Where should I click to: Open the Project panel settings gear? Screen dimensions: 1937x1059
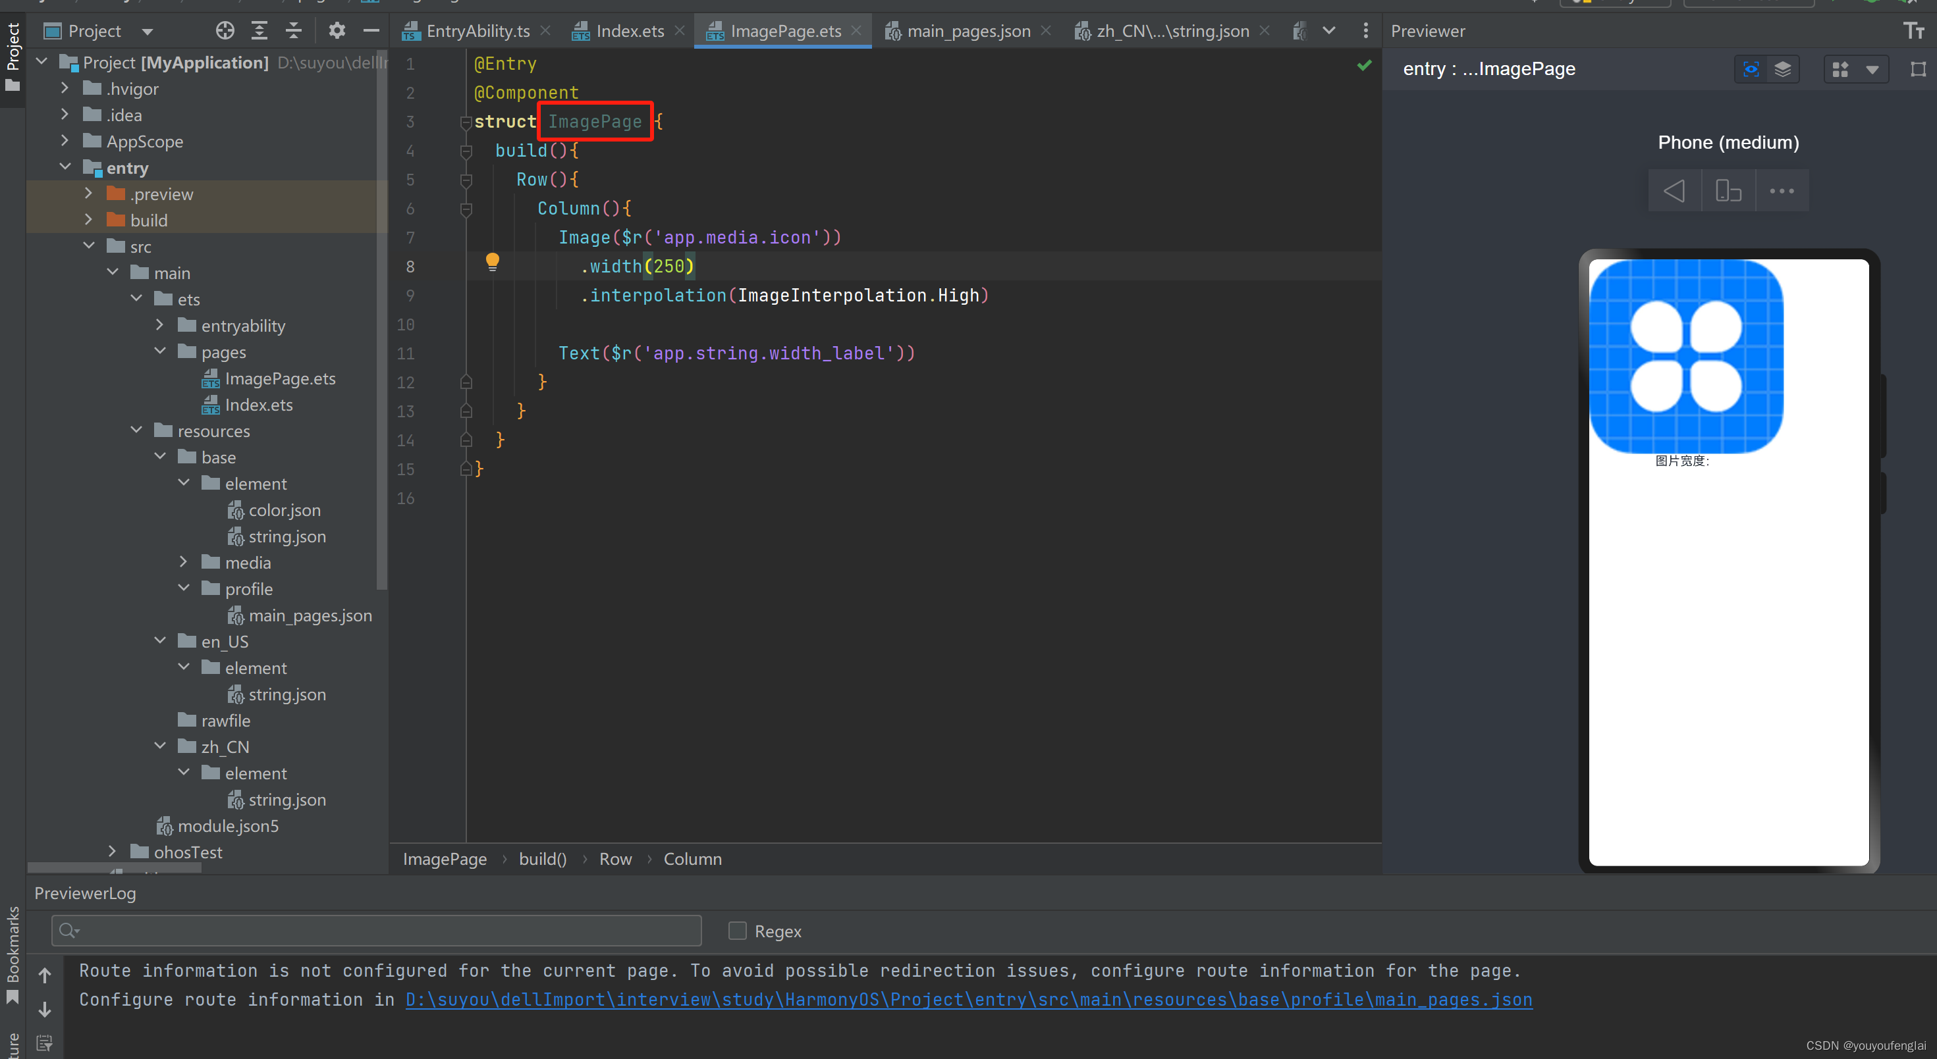click(x=336, y=31)
